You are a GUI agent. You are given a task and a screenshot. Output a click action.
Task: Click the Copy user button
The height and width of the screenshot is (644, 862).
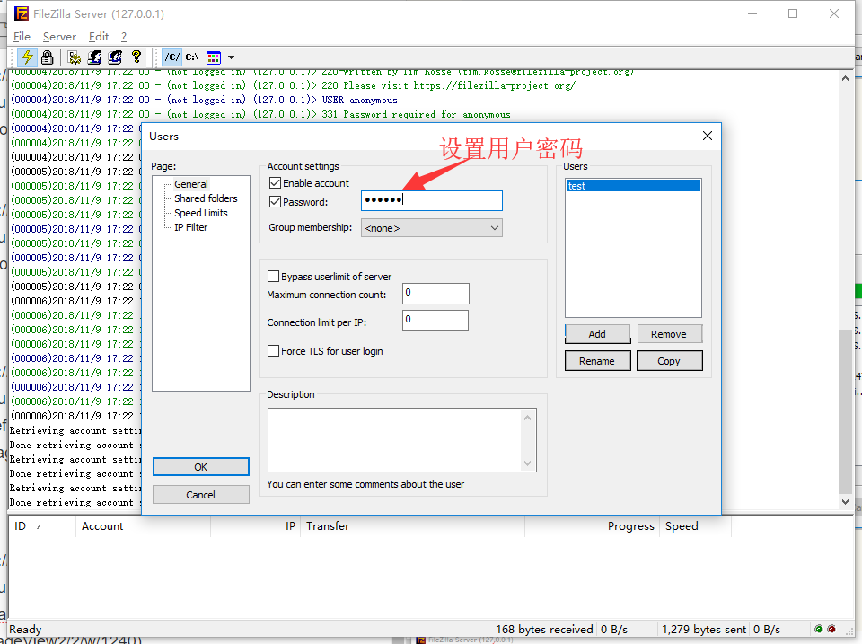coord(669,361)
